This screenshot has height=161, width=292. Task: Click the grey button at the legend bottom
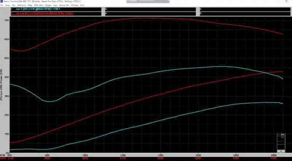point(281,151)
